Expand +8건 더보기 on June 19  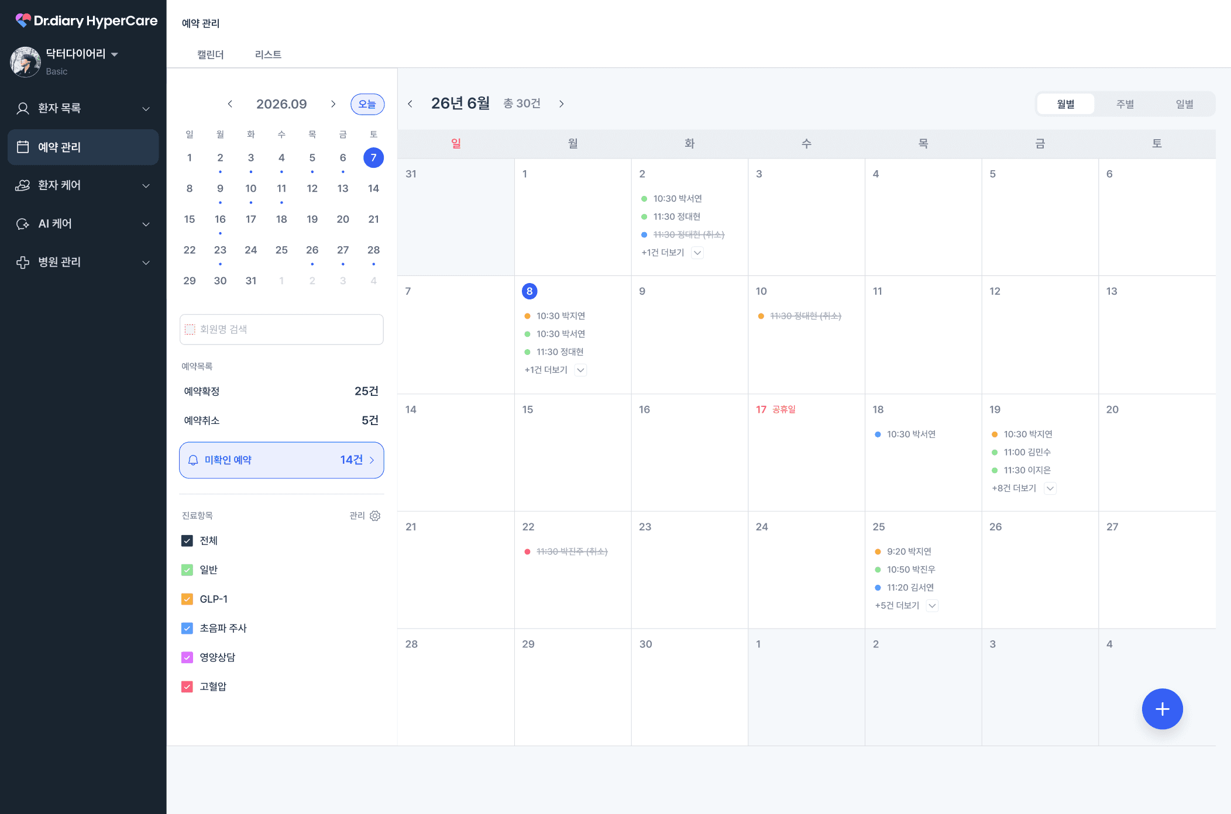pyautogui.click(x=1050, y=488)
